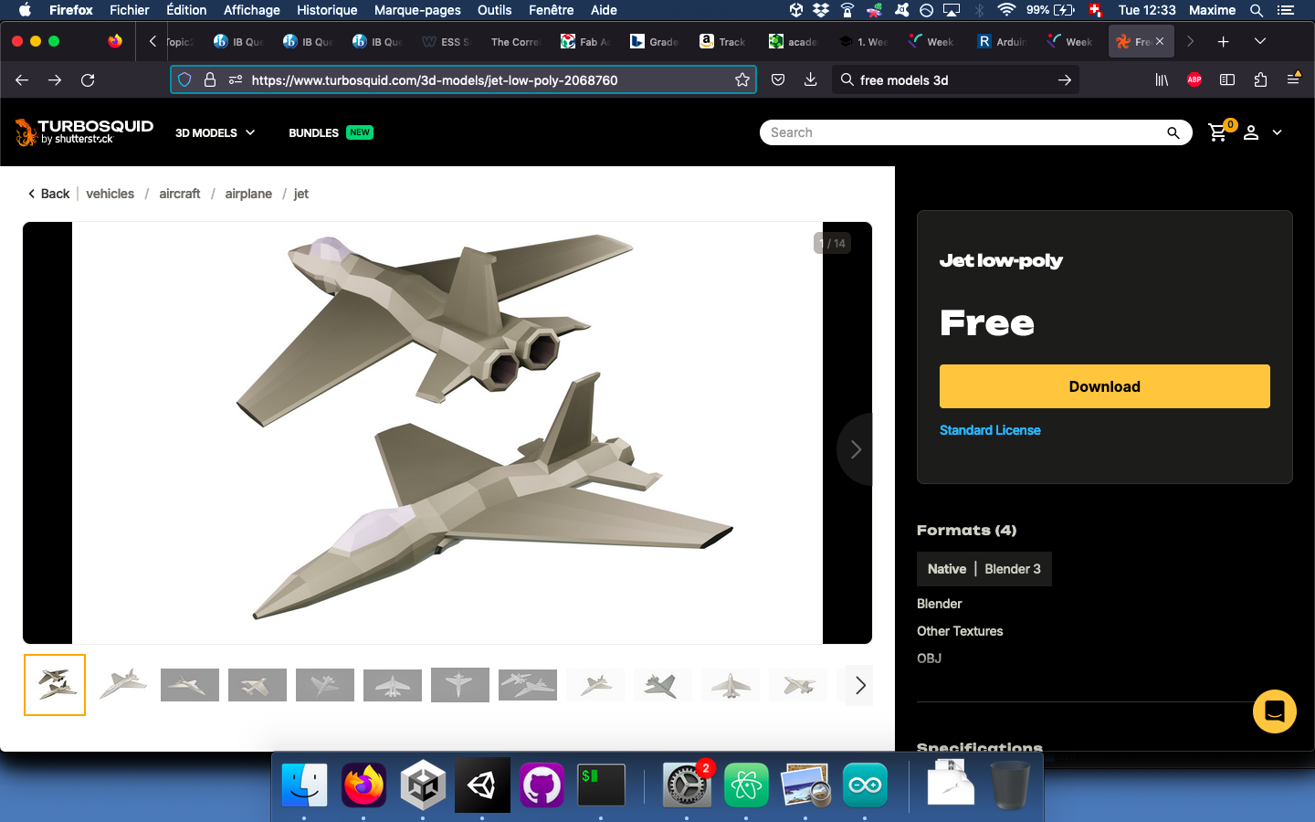Select the second jet thumbnail
This screenshot has height=822, width=1315.
click(122, 685)
